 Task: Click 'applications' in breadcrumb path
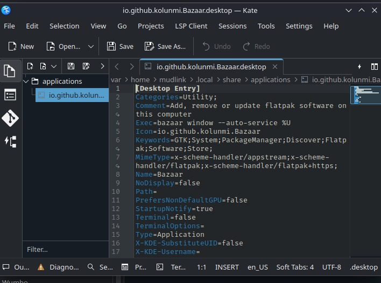click(271, 79)
